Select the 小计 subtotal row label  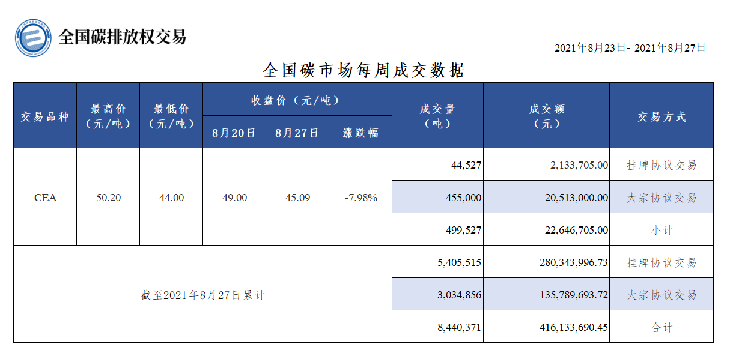[x=662, y=230]
